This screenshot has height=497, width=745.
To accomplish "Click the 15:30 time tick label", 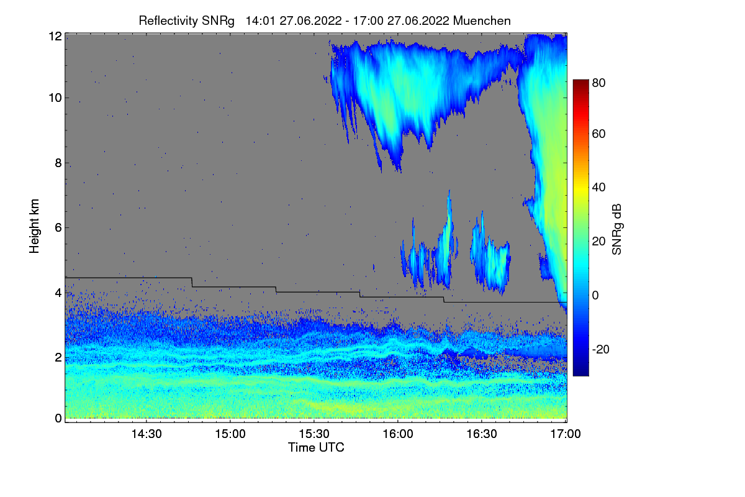I will coord(314,434).
